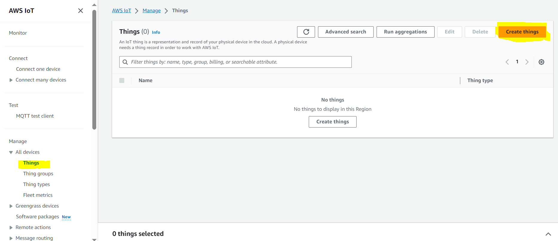Click the New badge next to Software packages
Image resolution: width=558 pixels, height=241 pixels.
(x=66, y=217)
